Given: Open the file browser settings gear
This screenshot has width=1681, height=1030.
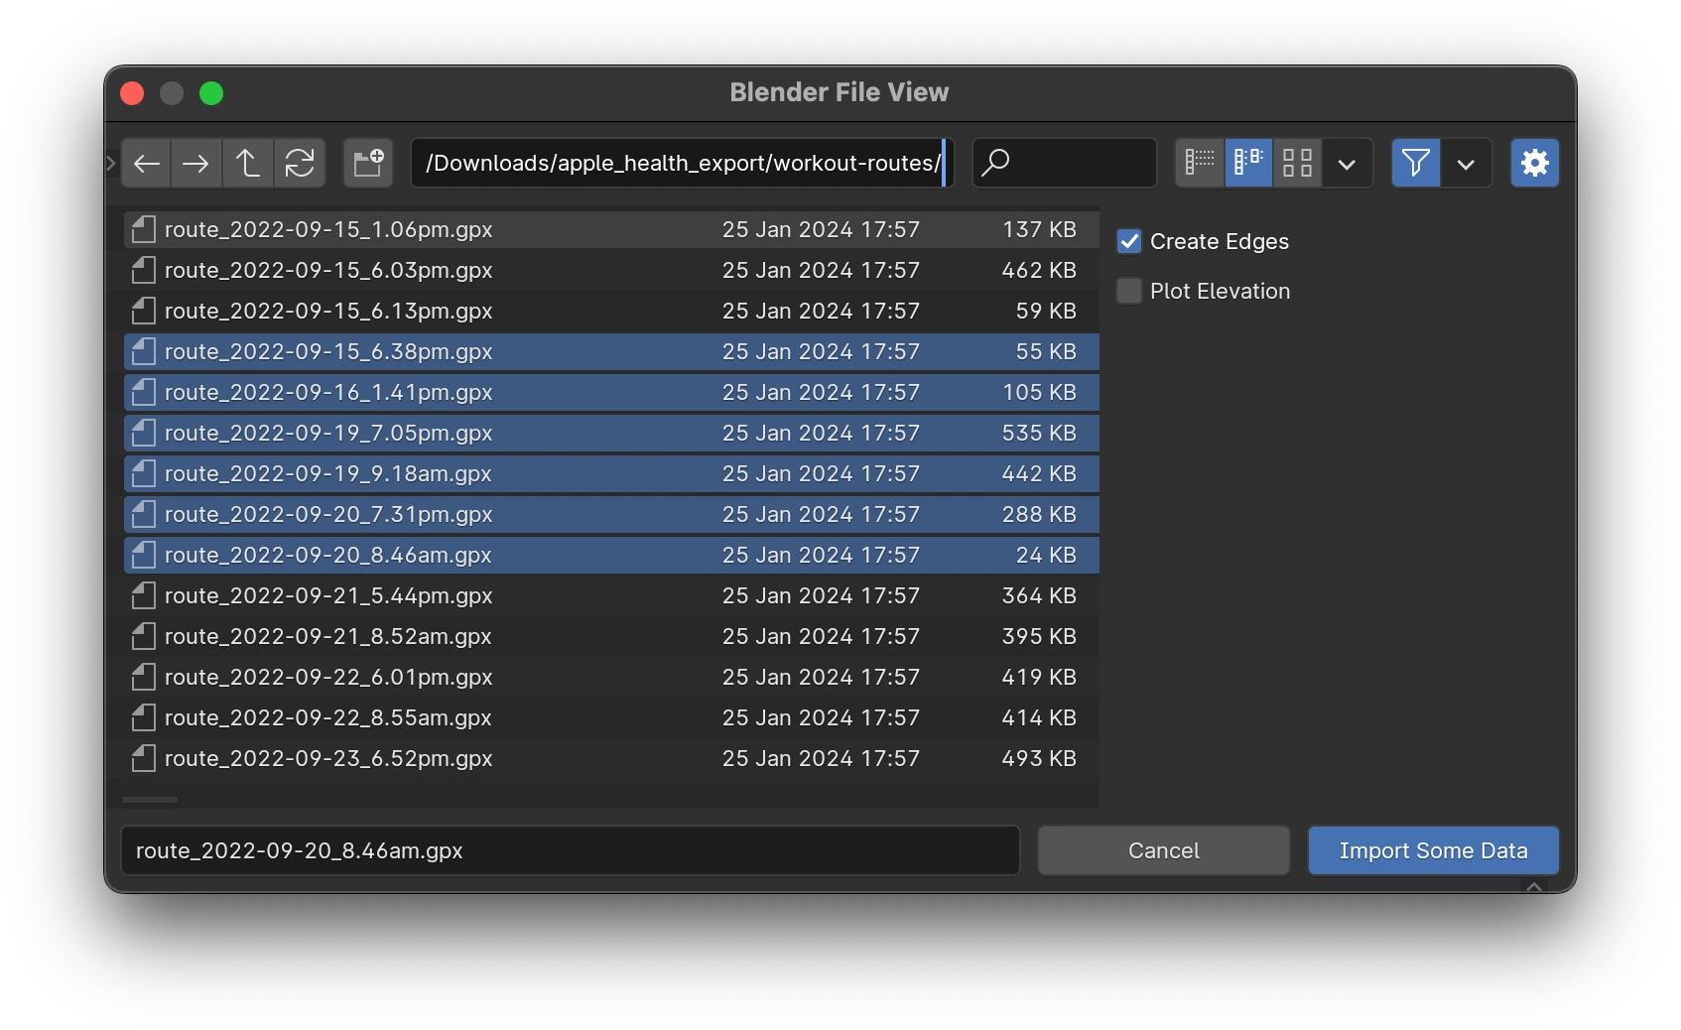Looking at the screenshot, I should click(x=1534, y=163).
